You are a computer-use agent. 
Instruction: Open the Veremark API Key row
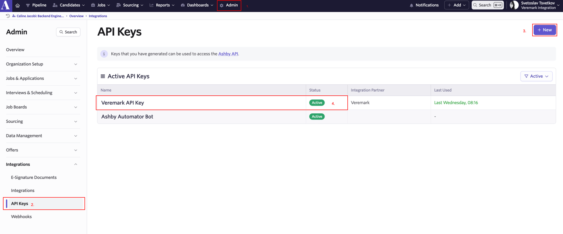(x=123, y=103)
